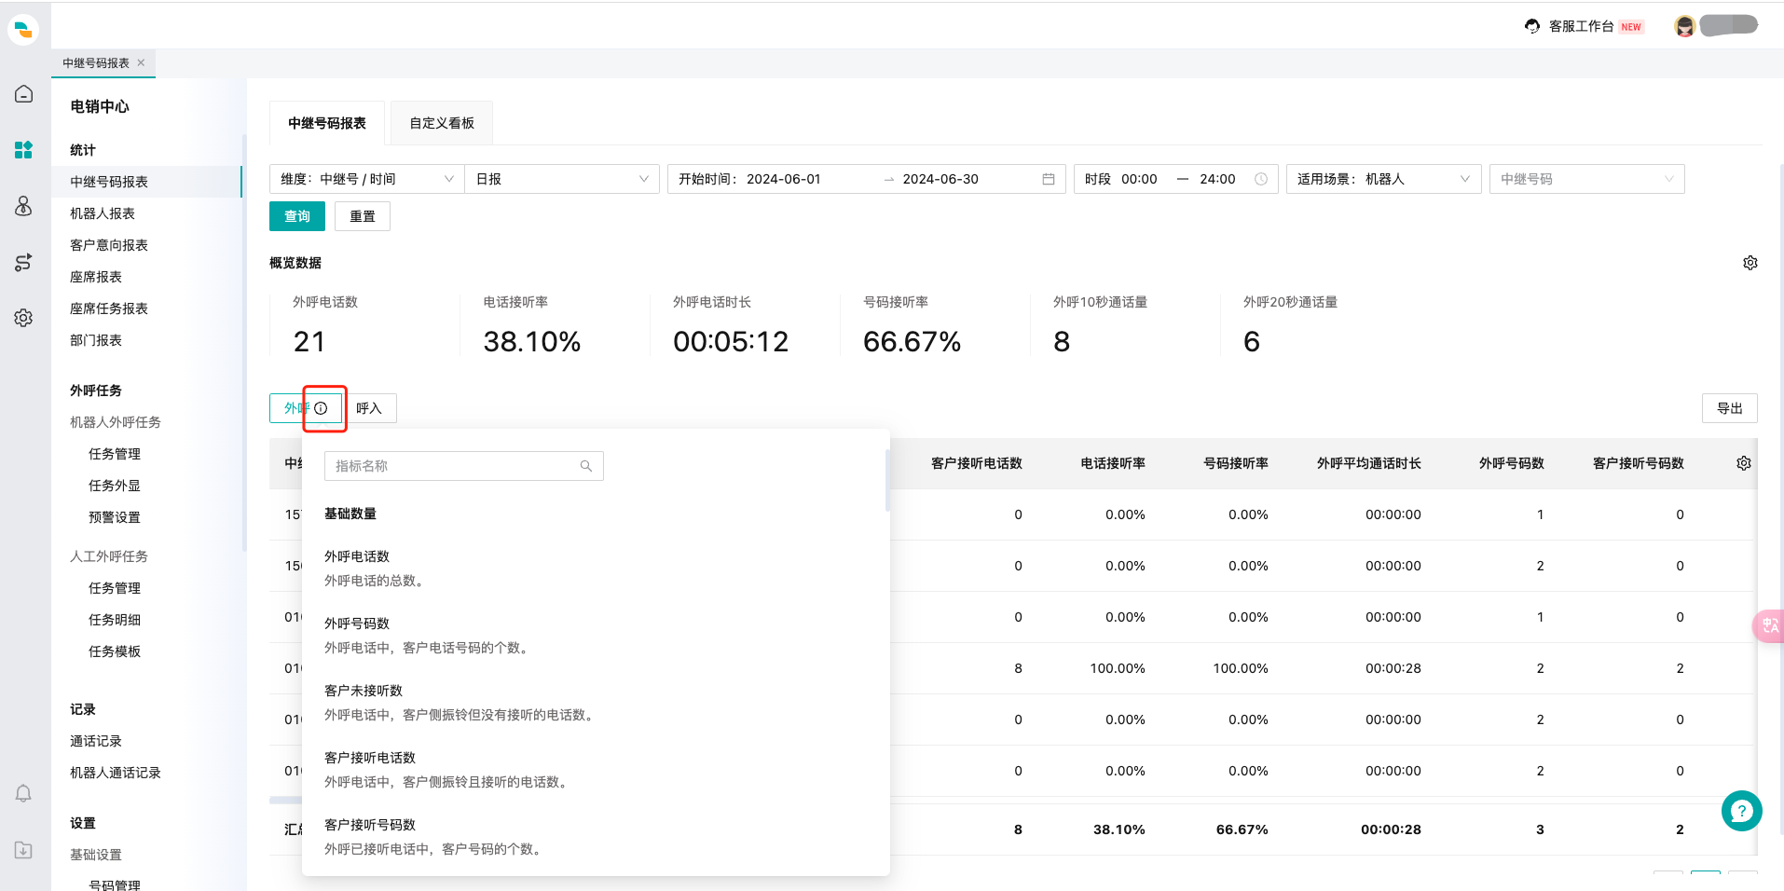Click the headset icon beside 客服工作台
The image size is (1784, 891).
pyautogui.click(x=1532, y=26)
